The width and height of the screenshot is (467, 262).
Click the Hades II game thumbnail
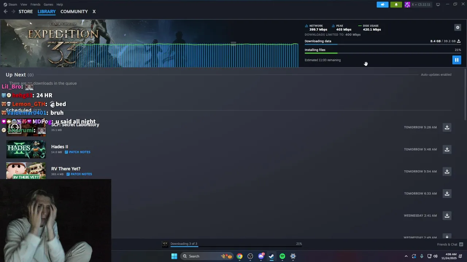point(26,149)
